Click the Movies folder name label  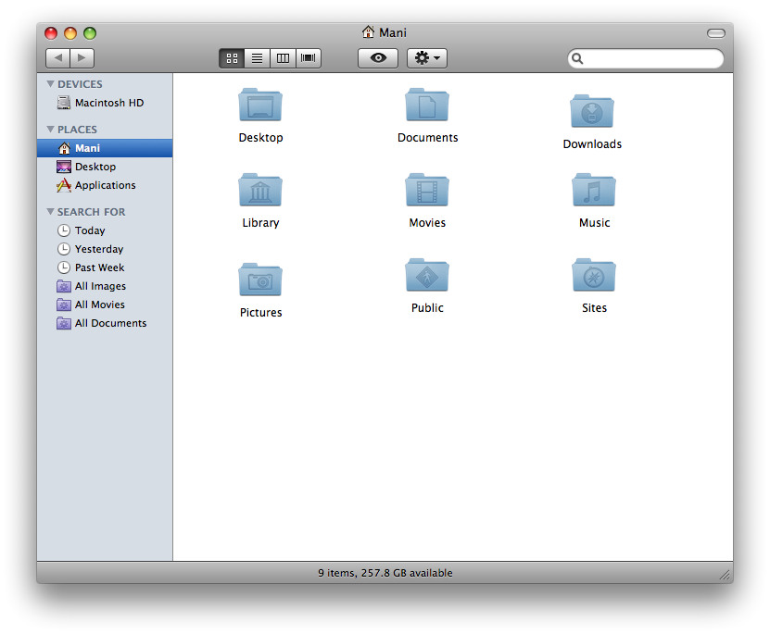pos(427,223)
